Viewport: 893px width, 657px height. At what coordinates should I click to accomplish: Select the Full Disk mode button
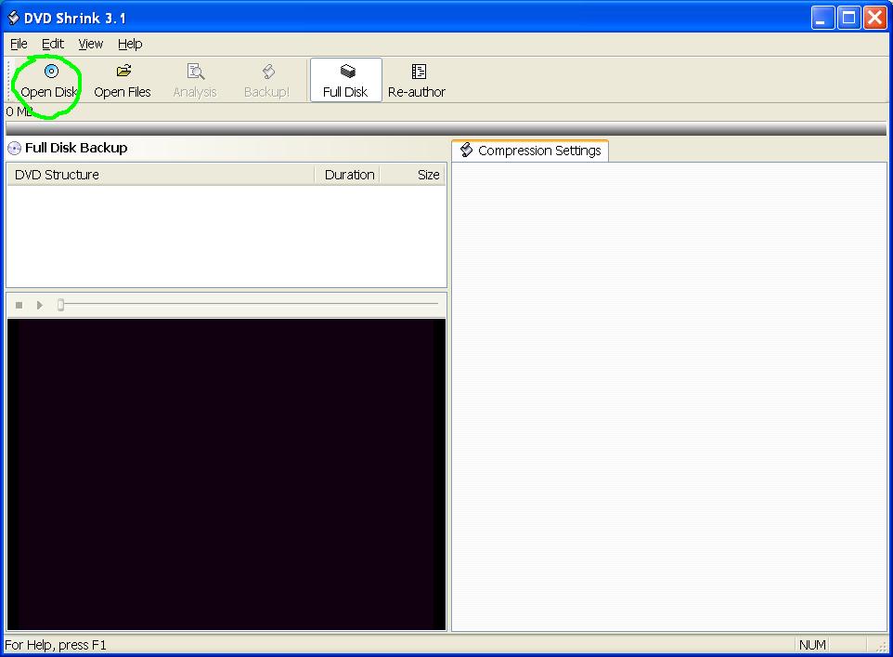[345, 81]
